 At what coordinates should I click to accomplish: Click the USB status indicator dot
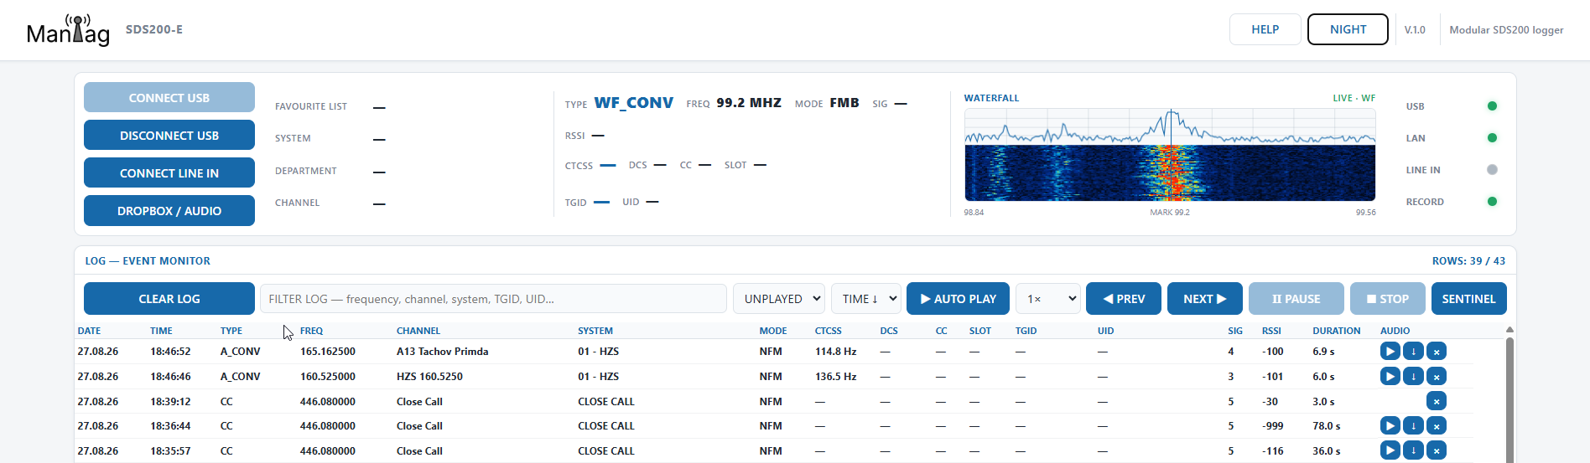click(1492, 106)
